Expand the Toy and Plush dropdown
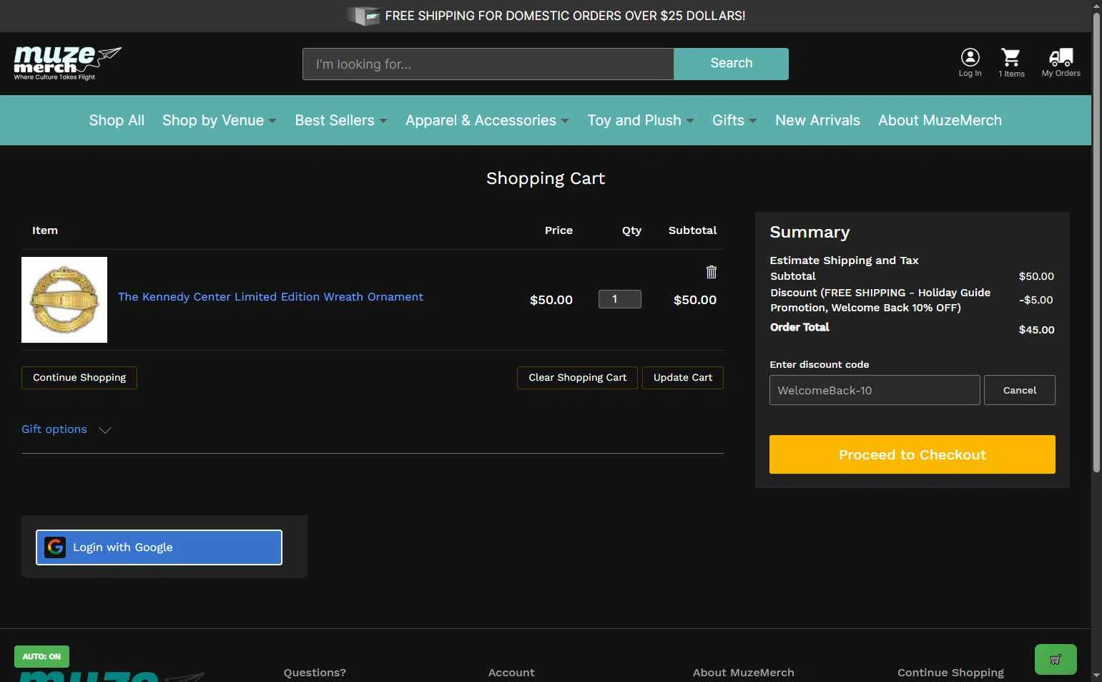 (x=640, y=120)
